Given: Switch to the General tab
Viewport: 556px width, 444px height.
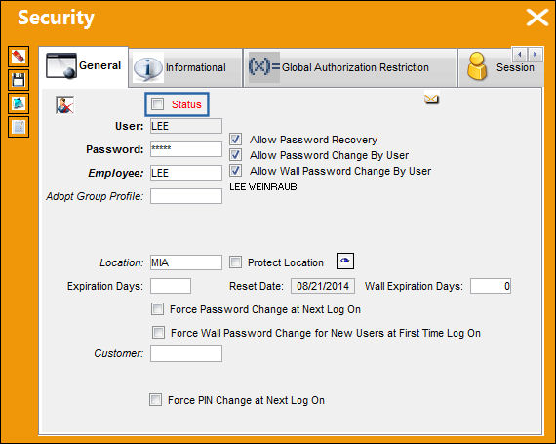Looking at the screenshot, I should [84, 66].
